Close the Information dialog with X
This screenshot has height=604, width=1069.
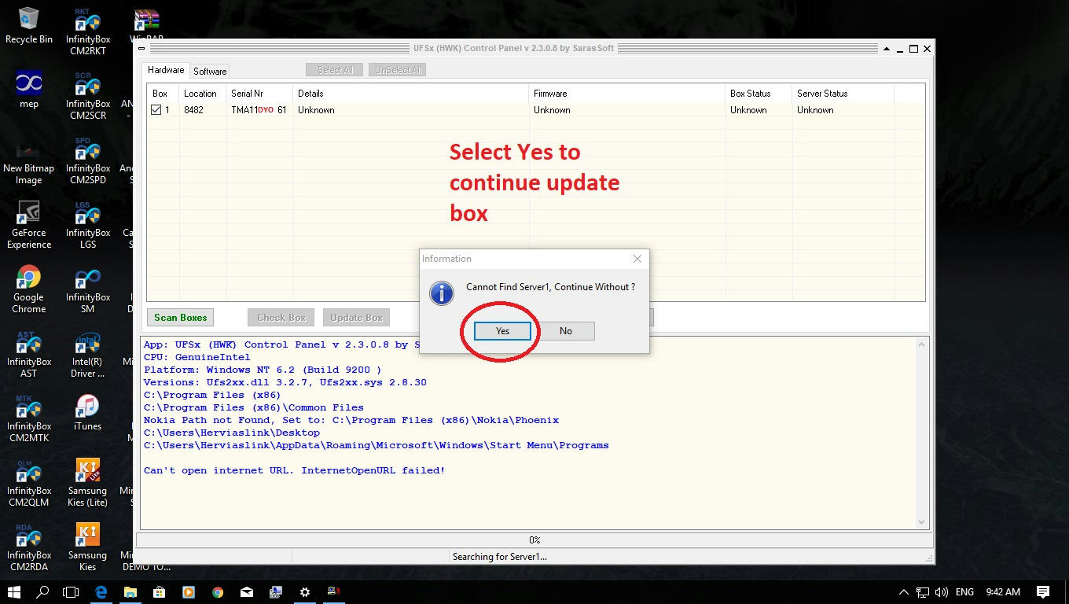pyautogui.click(x=637, y=259)
